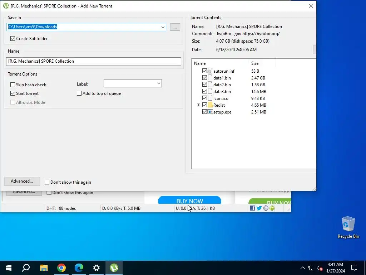The image size is (366, 275).
Task: Select setup.exe file name row
Action: point(222,112)
